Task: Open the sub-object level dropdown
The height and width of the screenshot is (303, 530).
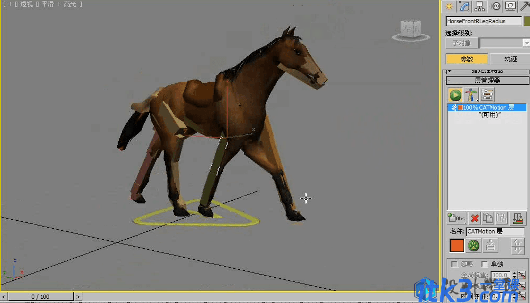Action: coord(526,43)
